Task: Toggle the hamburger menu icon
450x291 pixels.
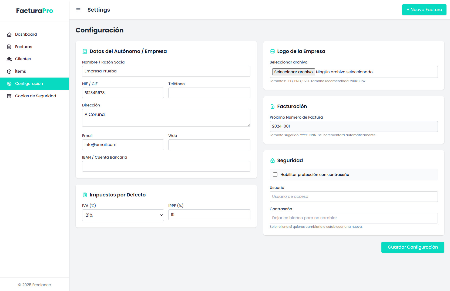Action: [78, 10]
